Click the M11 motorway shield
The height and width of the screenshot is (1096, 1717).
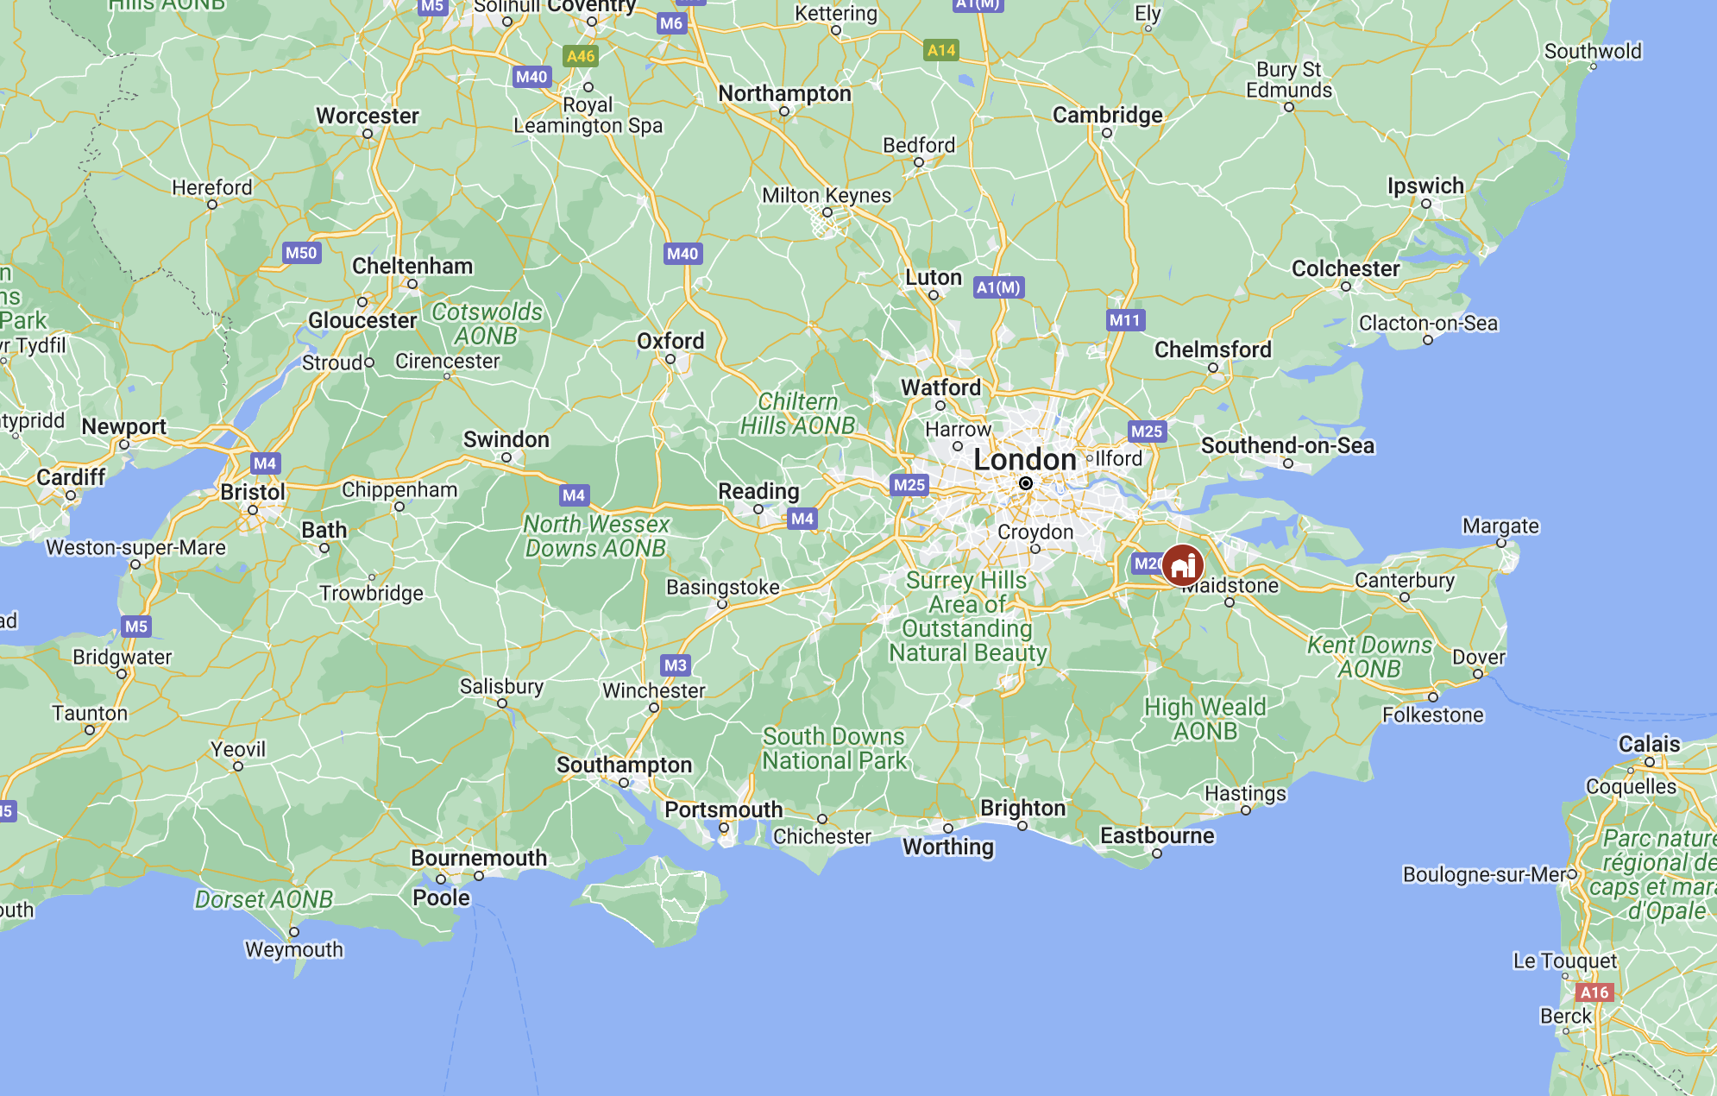pos(1125,320)
